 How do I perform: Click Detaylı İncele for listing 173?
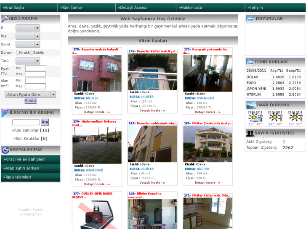point(208,112)
